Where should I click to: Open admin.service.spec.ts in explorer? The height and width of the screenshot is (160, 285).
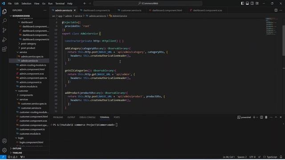pyautogui.click(x=32, y=56)
